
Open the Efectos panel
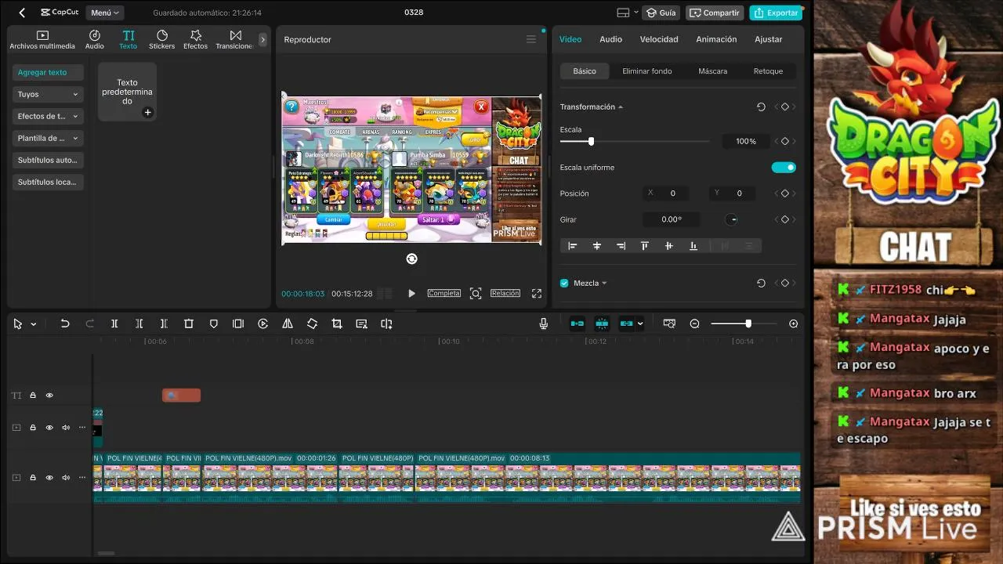(x=195, y=39)
